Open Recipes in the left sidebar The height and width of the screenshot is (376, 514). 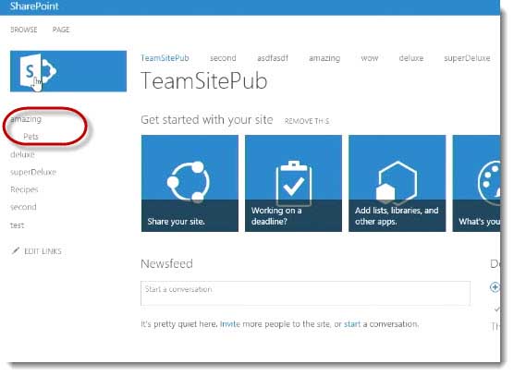coord(24,189)
